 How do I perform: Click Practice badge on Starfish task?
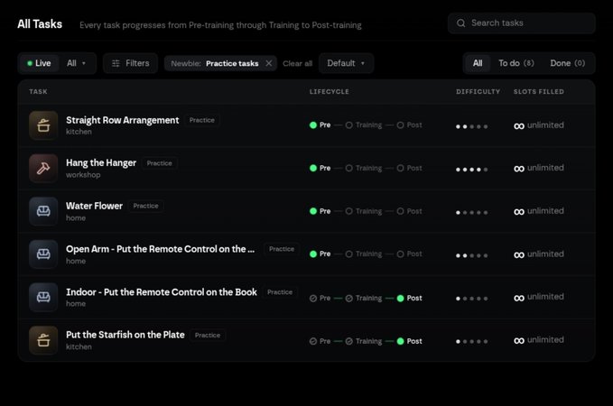click(x=208, y=336)
